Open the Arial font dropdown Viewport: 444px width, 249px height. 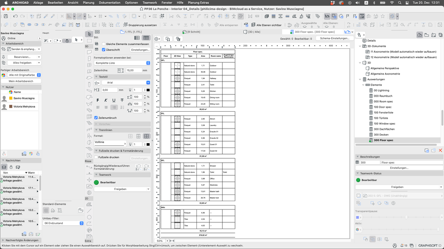click(125, 82)
